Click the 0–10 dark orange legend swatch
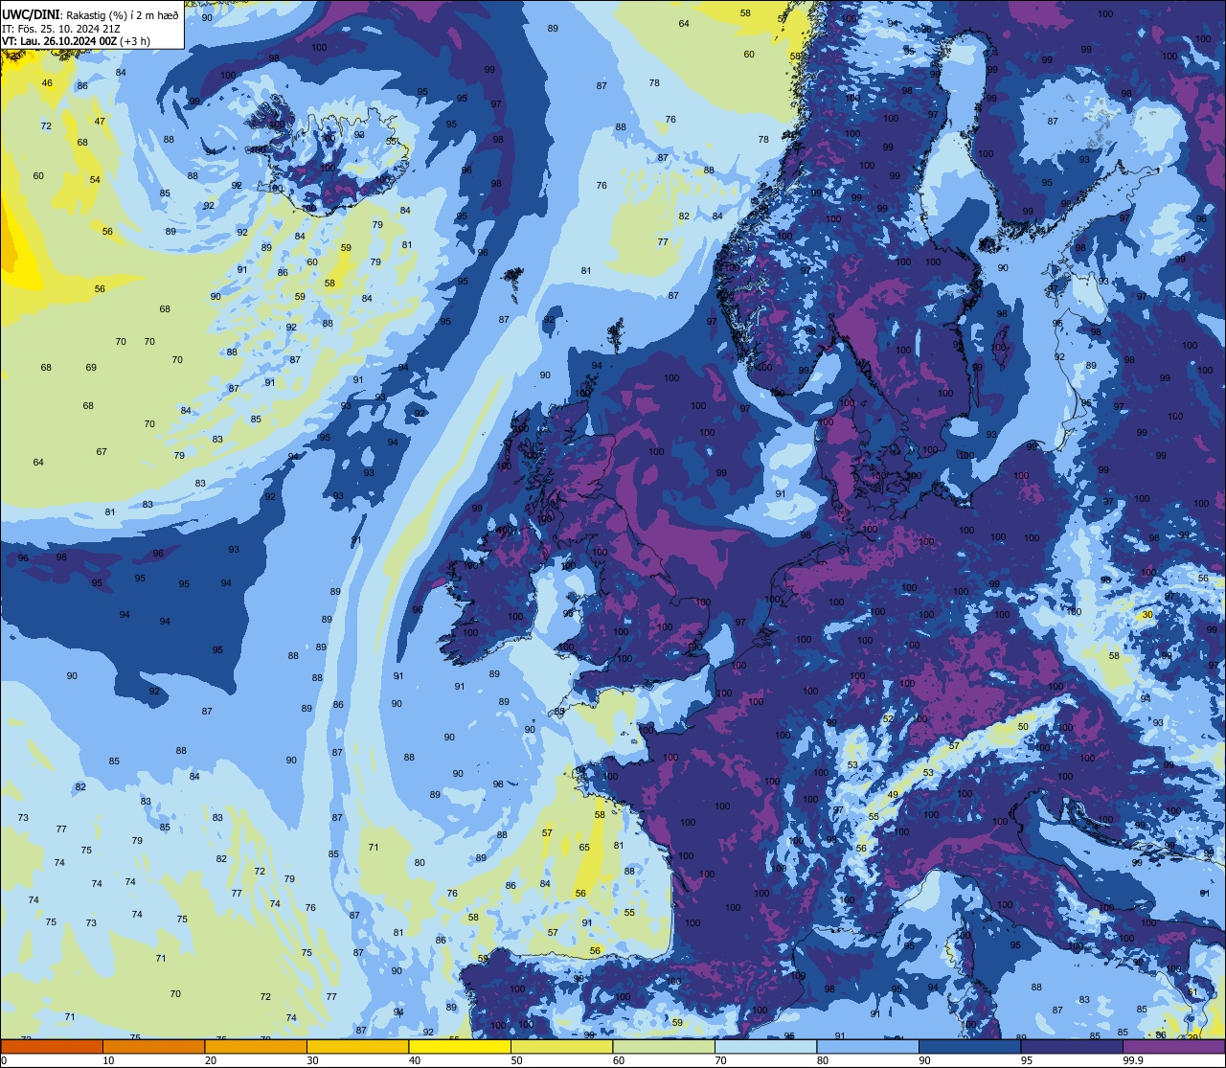Viewport: 1226px width, 1068px height. [x=52, y=1047]
